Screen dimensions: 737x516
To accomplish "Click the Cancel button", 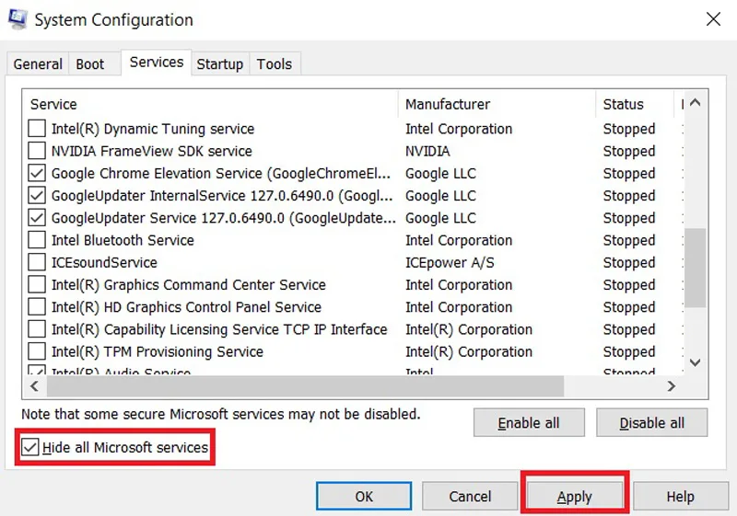I will coord(470,496).
